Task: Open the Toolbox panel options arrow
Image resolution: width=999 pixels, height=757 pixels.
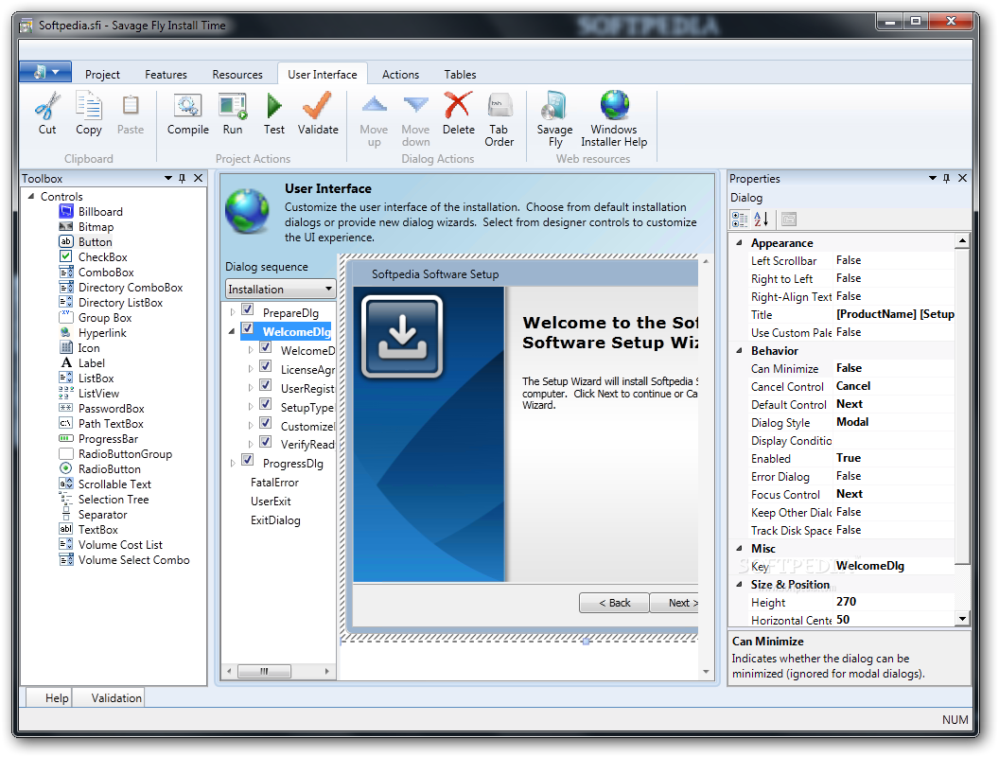Action: click(168, 179)
